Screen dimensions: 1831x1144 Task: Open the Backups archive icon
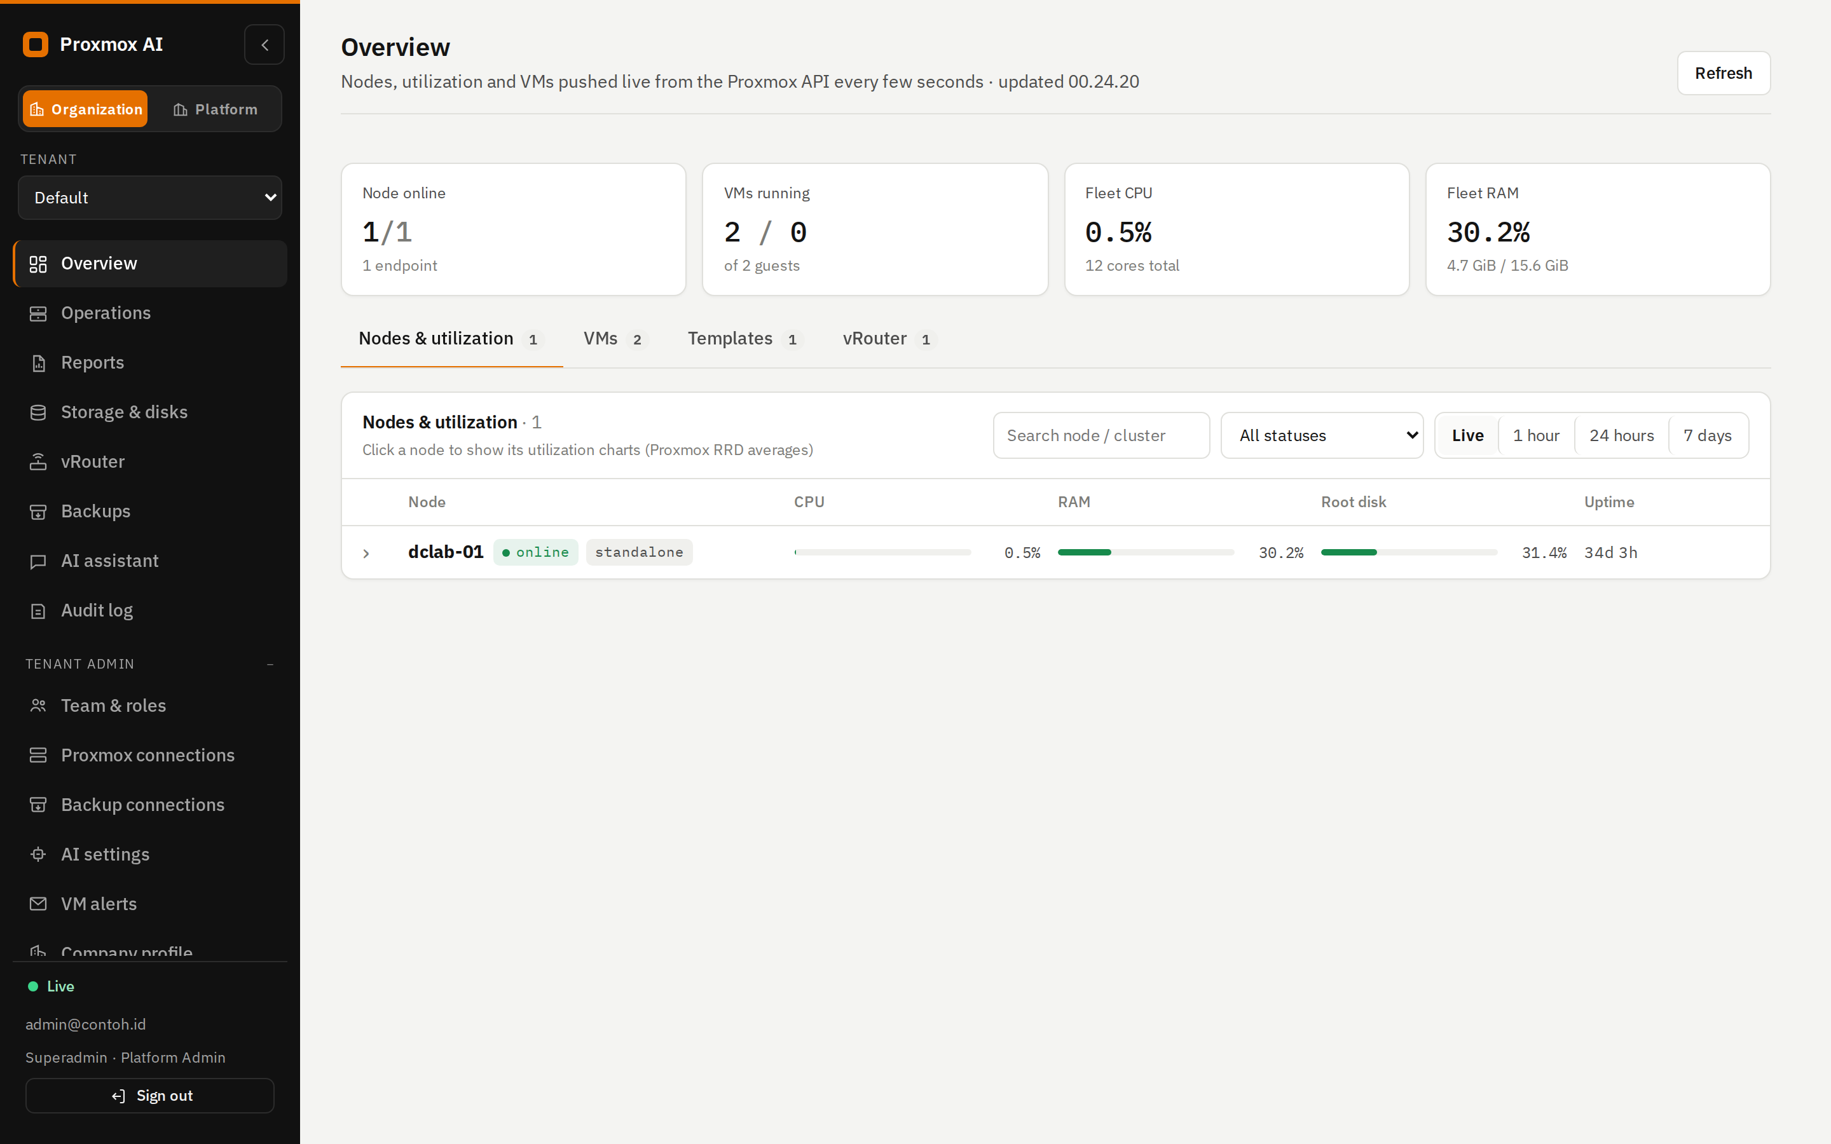(x=38, y=512)
